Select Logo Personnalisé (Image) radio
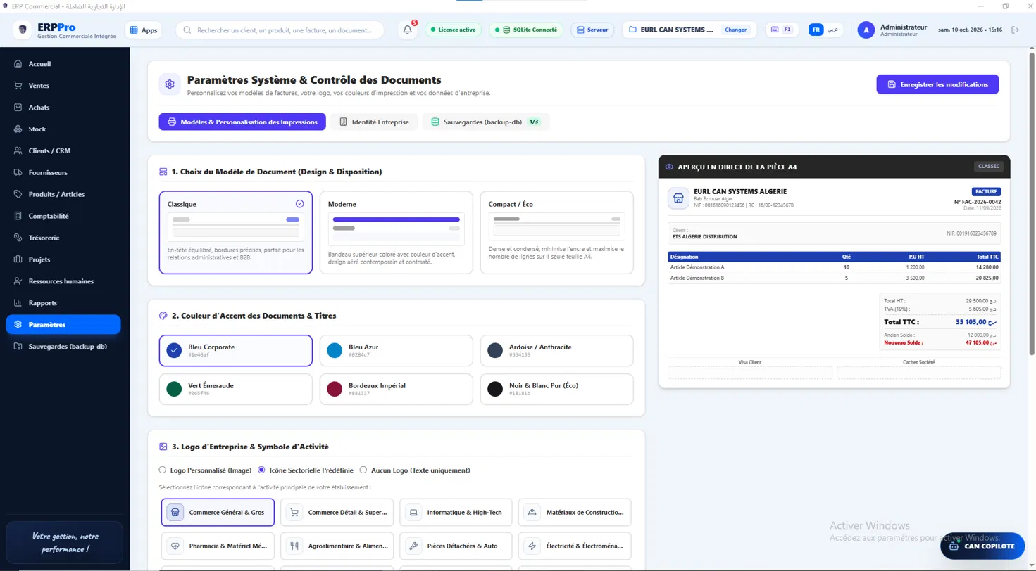The height and width of the screenshot is (571, 1036). click(x=163, y=470)
